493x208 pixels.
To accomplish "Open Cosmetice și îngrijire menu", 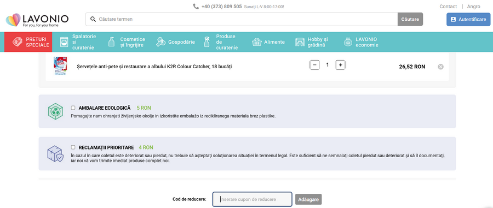I will 127,42.
